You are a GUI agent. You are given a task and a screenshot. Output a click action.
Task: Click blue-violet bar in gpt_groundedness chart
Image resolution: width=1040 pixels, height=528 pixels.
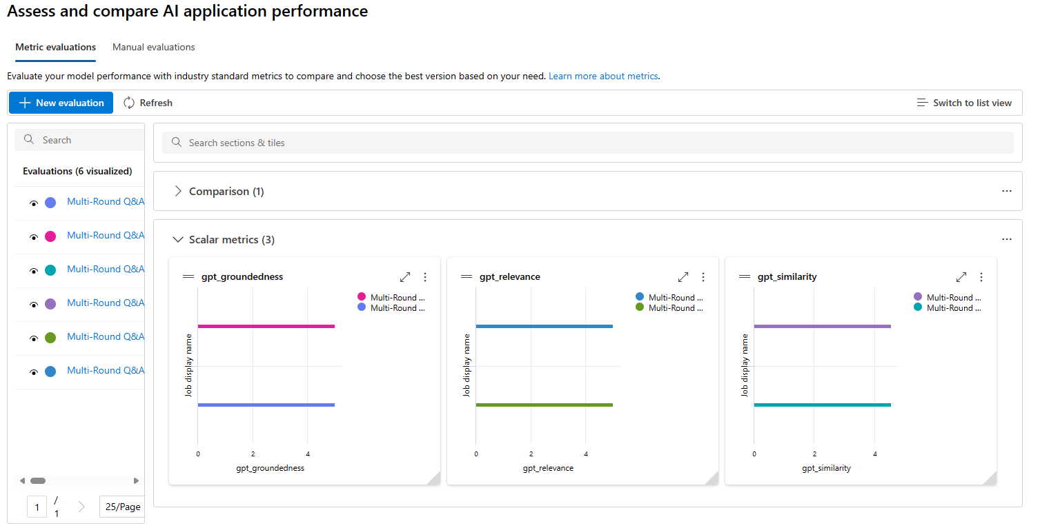tap(266, 405)
